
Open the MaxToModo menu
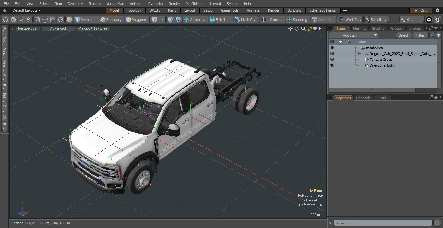pos(195,4)
